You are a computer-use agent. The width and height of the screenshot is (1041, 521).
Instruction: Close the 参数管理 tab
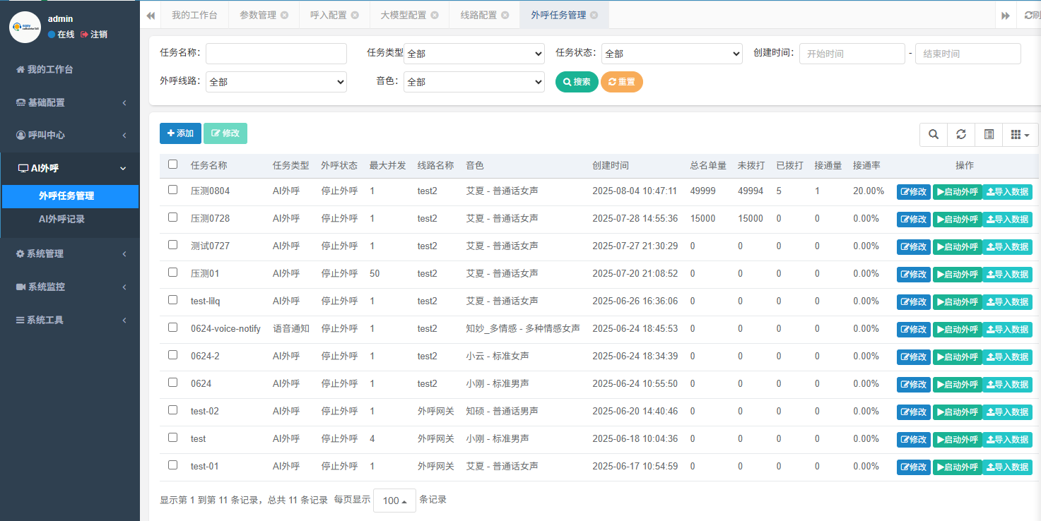click(284, 15)
